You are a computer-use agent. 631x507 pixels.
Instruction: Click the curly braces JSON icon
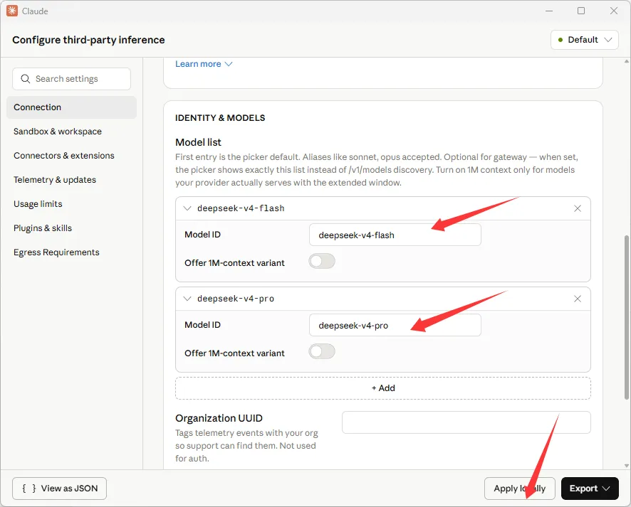click(28, 489)
